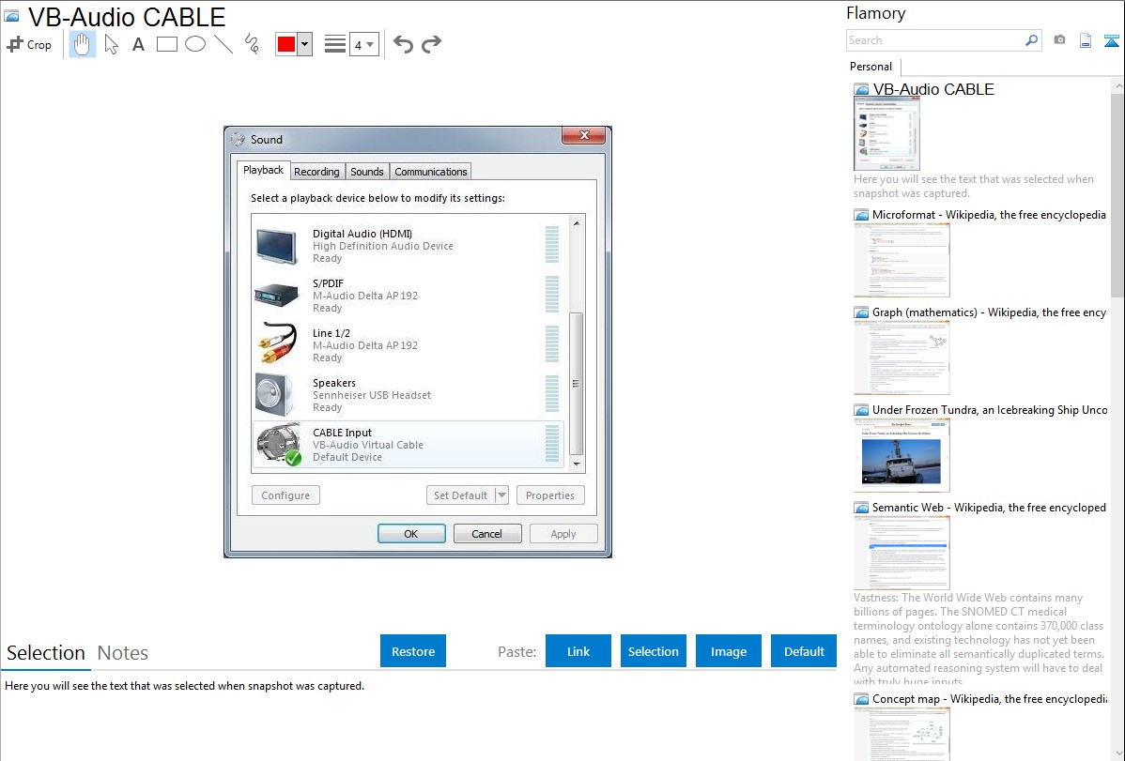
Task: Click the Apply button
Action: (x=563, y=534)
